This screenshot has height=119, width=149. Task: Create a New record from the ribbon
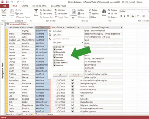pyautogui.click(x=81, y=10)
